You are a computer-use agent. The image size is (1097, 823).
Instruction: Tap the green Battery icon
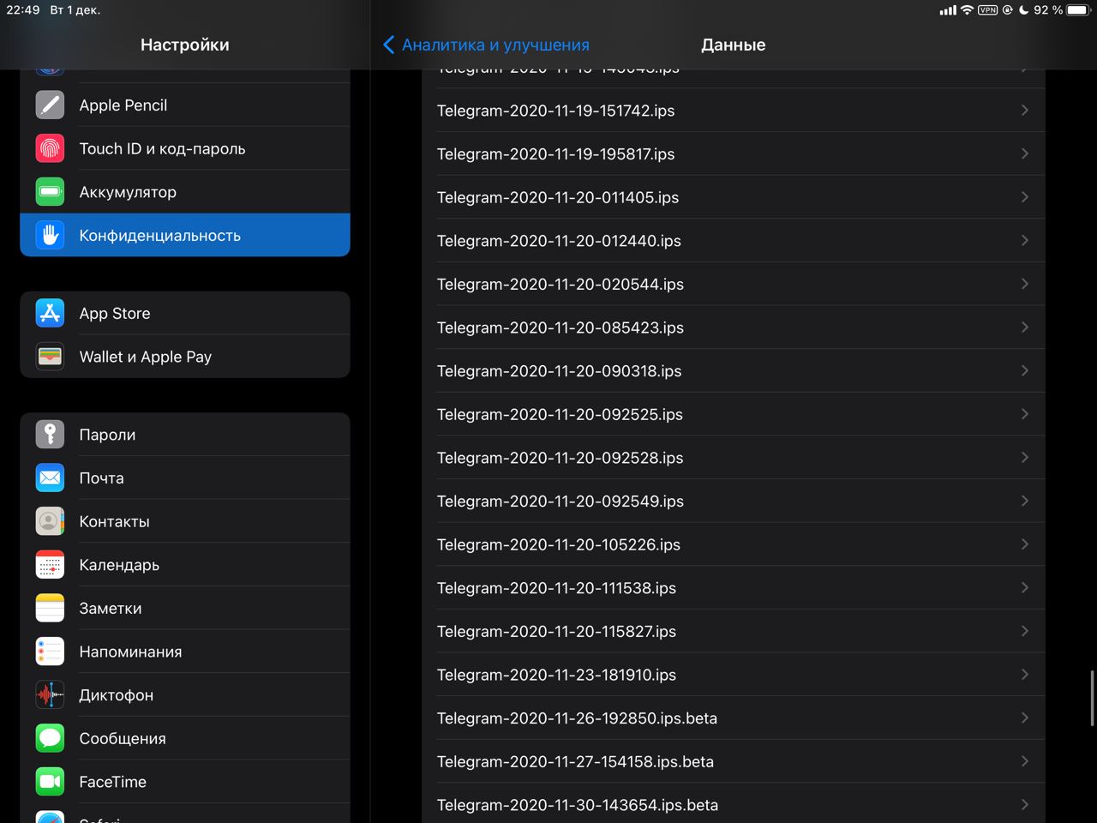(x=50, y=192)
